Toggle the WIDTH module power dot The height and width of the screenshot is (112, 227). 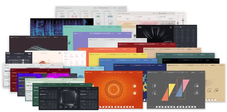click(94, 11)
